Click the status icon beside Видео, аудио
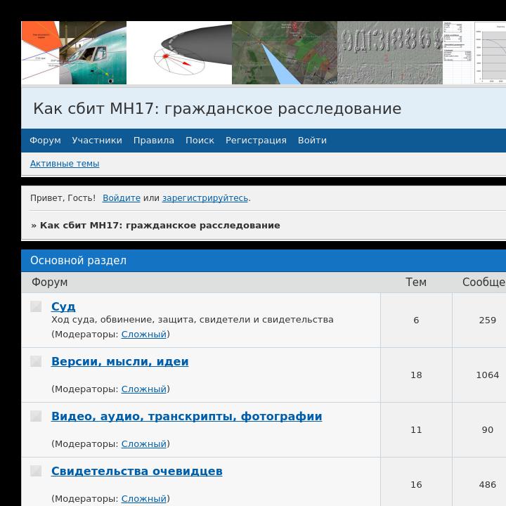The height and width of the screenshot is (506, 506). coord(36,416)
